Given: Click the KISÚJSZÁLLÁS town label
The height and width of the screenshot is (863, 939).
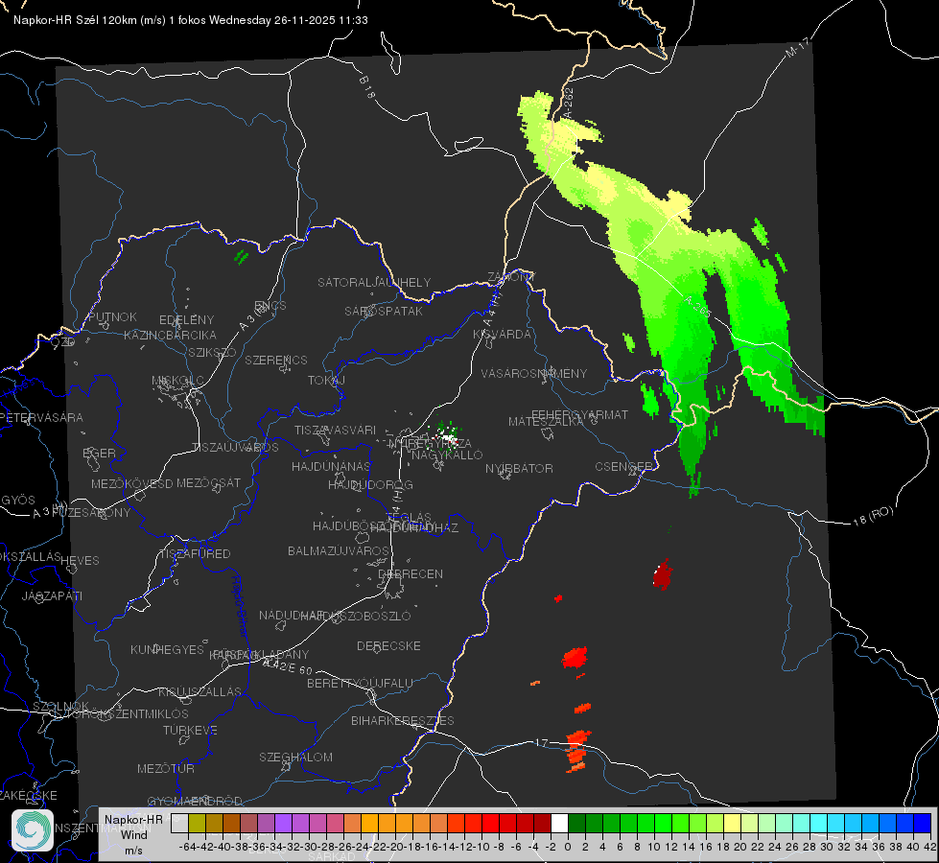Looking at the screenshot, I should (200, 691).
